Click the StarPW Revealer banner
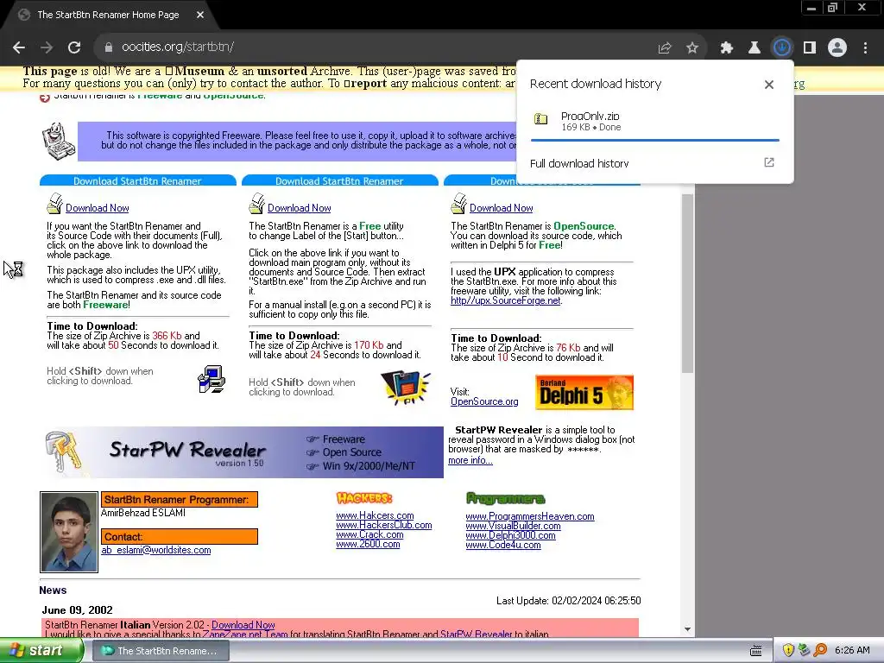The width and height of the screenshot is (884, 663). [x=243, y=452]
